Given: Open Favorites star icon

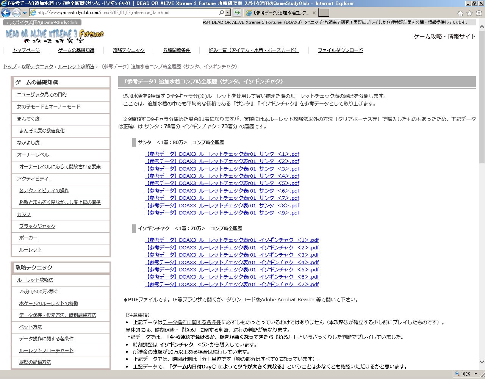Looking at the screenshot, I should click(469, 13).
